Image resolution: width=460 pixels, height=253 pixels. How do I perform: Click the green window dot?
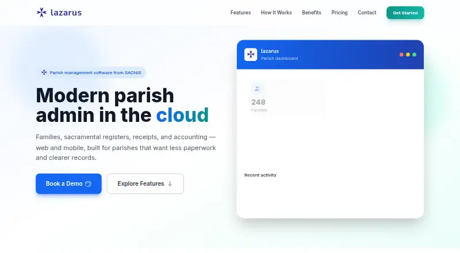tap(414, 55)
